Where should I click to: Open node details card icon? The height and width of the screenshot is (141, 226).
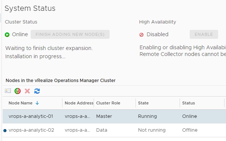[8, 91]
